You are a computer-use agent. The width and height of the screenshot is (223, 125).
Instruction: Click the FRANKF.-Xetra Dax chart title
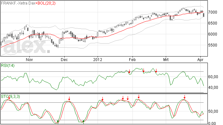click(x=18, y=3)
